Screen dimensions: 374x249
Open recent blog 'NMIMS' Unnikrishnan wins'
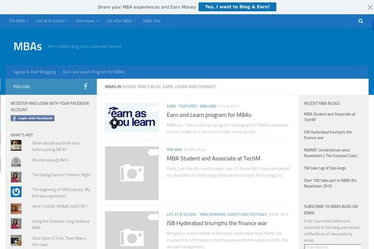(x=330, y=153)
